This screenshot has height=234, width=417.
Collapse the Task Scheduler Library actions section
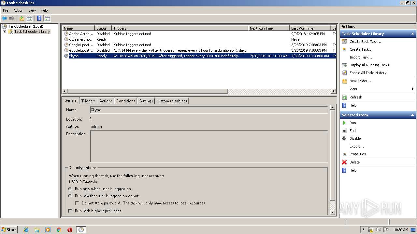(x=412, y=34)
